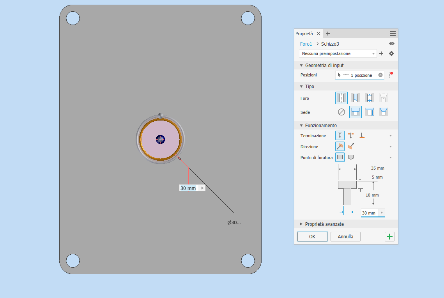Collapse Geometria di input section
This screenshot has width=444, height=298.
coord(301,66)
